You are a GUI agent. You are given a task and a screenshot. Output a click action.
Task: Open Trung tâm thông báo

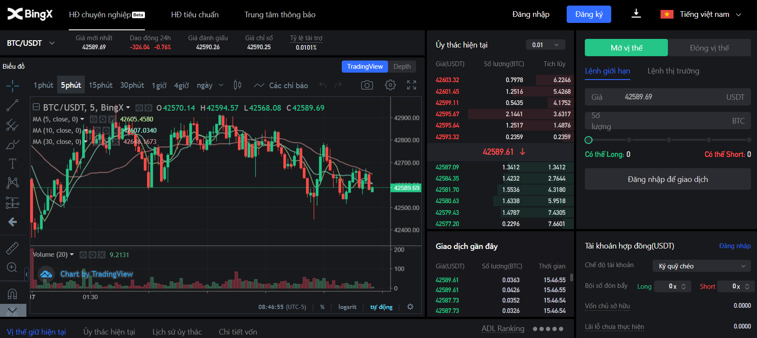point(280,15)
